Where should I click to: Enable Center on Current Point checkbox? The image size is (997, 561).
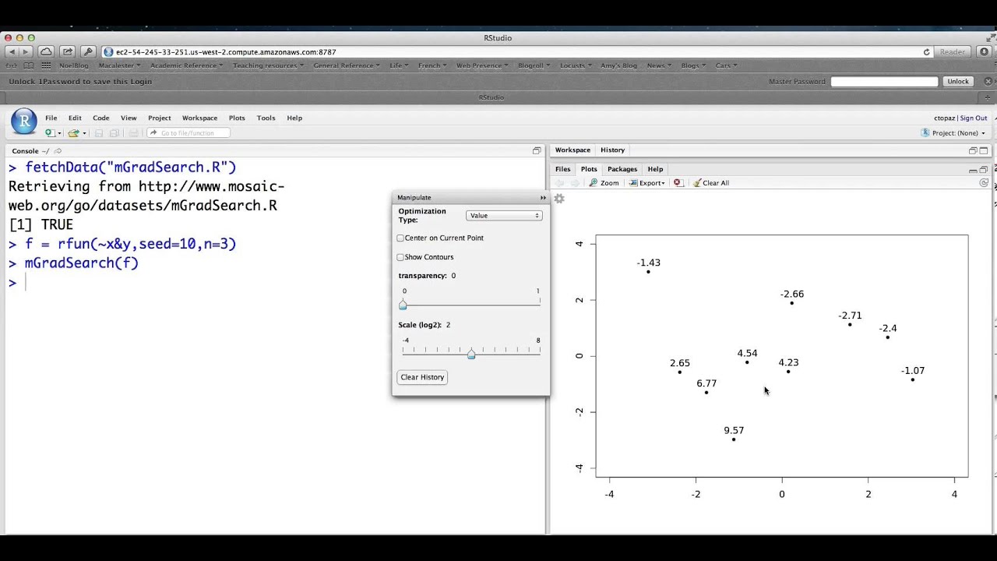point(400,238)
